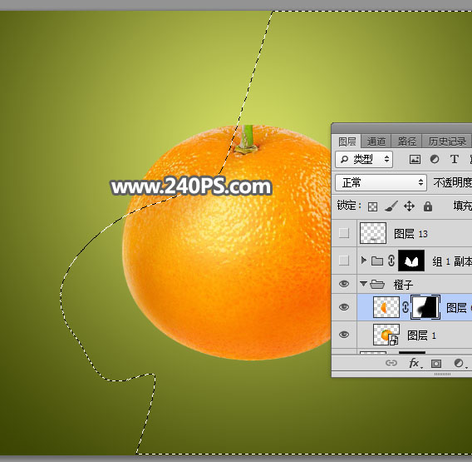This screenshot has height=462, width=472.
Task: Switch to the 图层 tab
Action: click(x=347, y=142)
